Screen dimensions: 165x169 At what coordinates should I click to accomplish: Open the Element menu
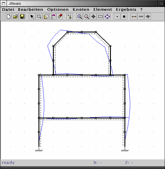click(103, 10)
